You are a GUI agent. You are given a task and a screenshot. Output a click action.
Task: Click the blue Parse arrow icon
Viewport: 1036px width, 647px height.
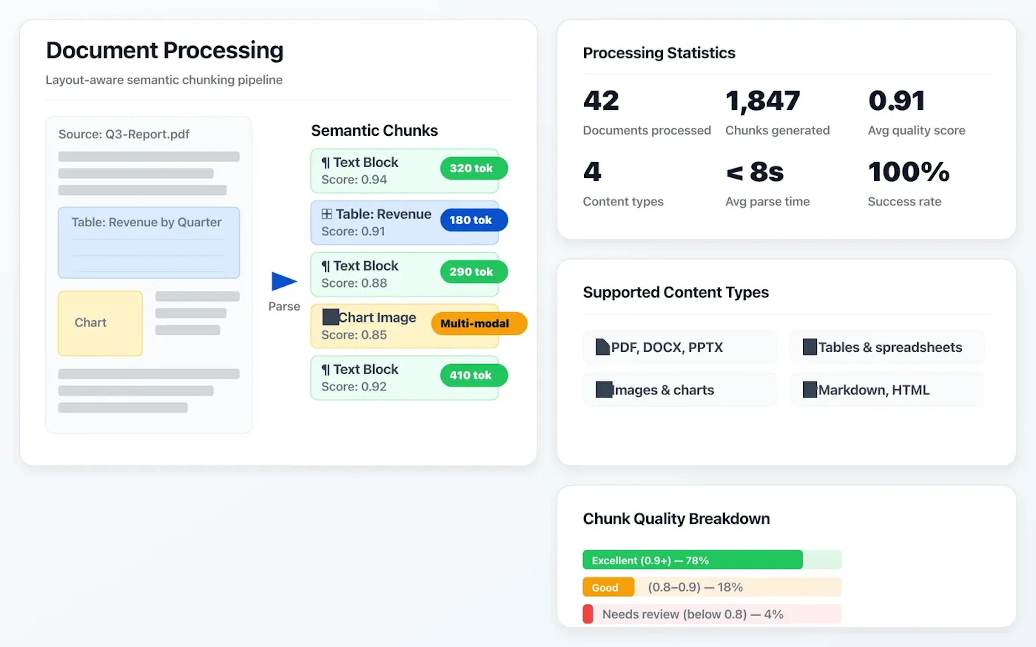click(x=283, y=281)
